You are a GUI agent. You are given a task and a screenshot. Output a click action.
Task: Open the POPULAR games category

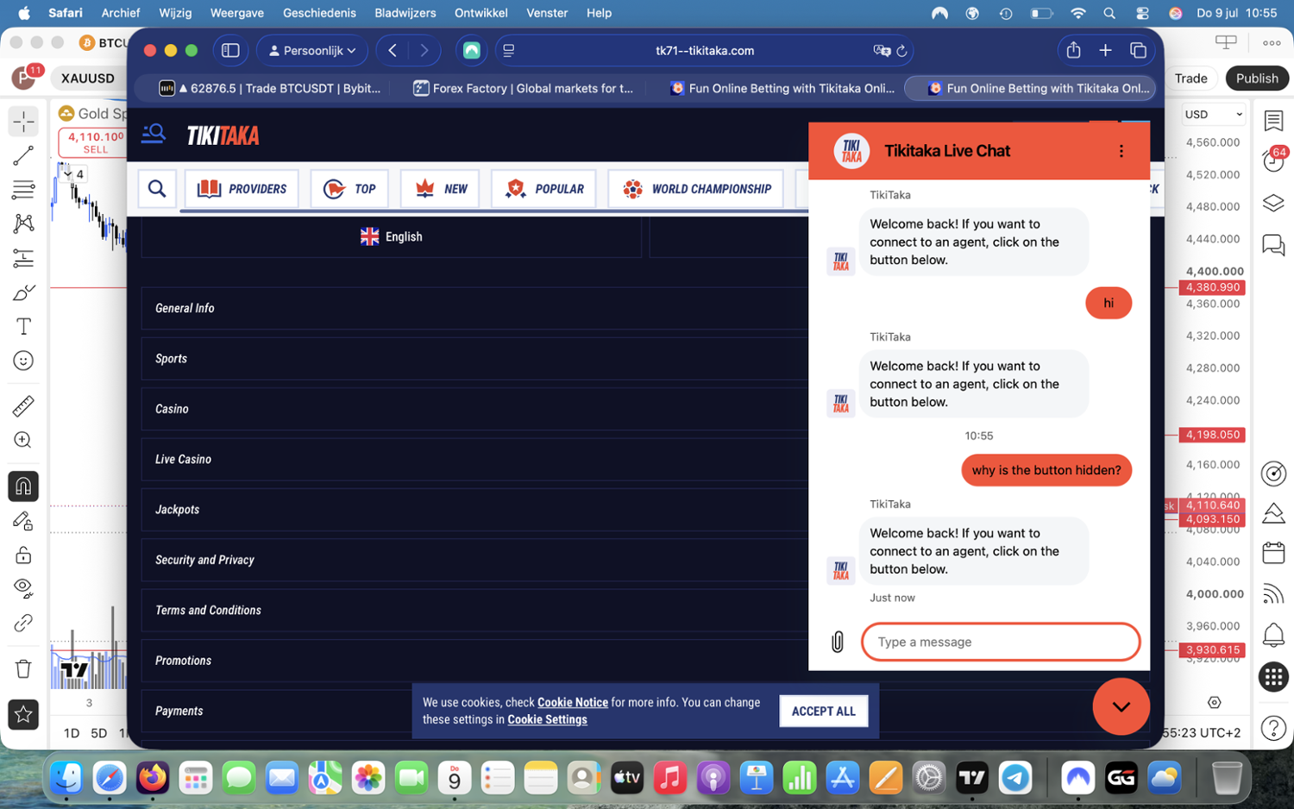click(x=544, y=189)
